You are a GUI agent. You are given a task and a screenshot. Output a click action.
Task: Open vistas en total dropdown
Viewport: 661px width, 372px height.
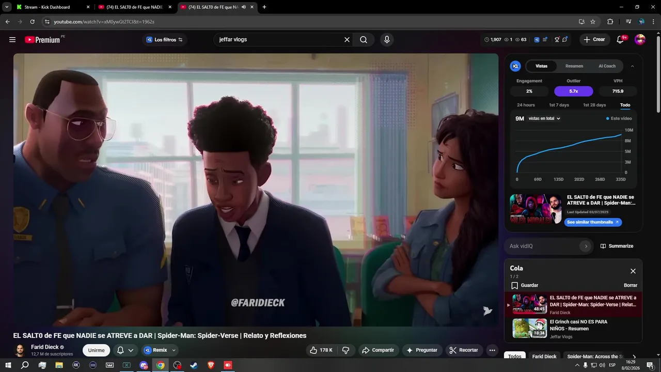tap(544, 118)
